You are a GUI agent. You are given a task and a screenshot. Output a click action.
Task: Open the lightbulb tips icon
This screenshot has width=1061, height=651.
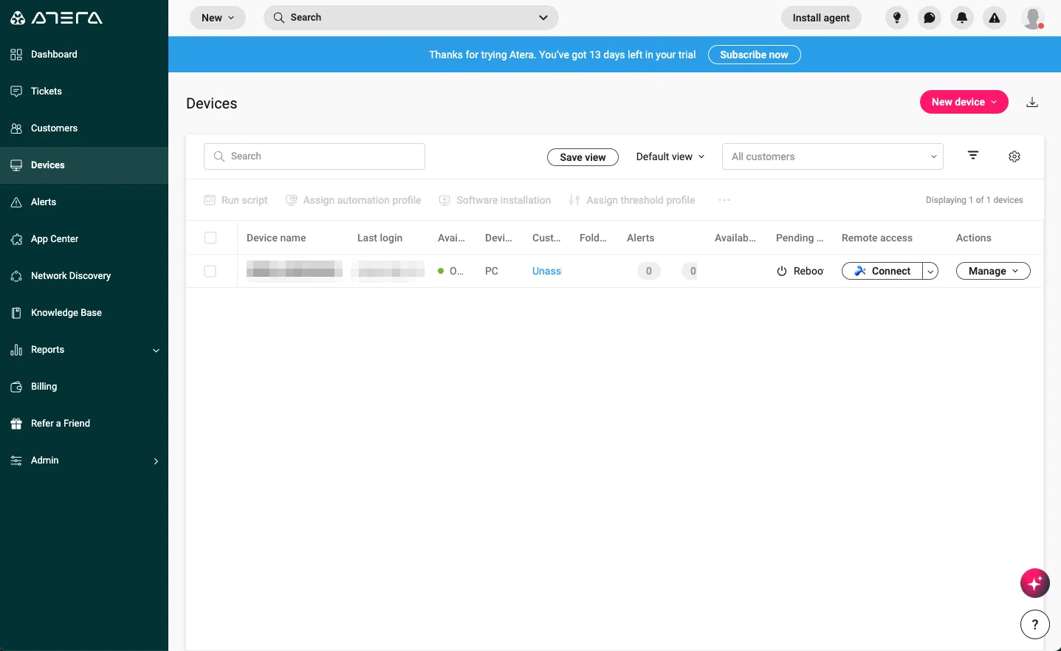coord(897,18)
